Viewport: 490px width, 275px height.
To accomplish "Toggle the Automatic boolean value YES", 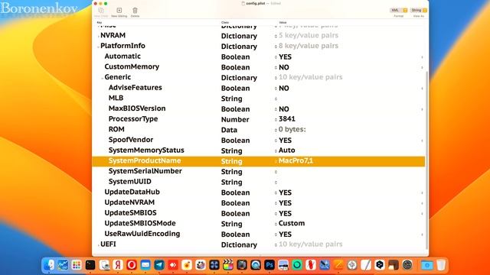I will click(x=285, y=57).
